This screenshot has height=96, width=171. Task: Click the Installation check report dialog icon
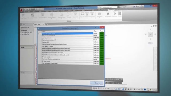[x=38, y=29]
